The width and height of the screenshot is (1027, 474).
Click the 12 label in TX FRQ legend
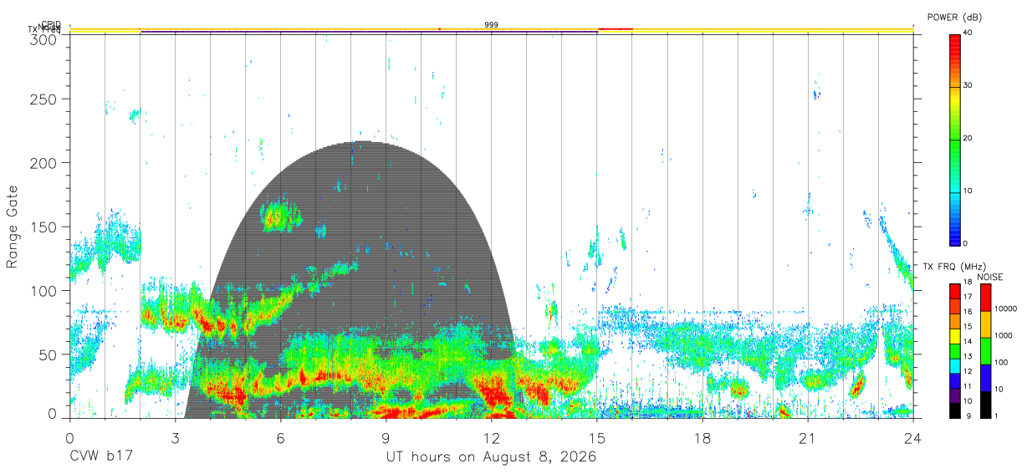point(968,372)
